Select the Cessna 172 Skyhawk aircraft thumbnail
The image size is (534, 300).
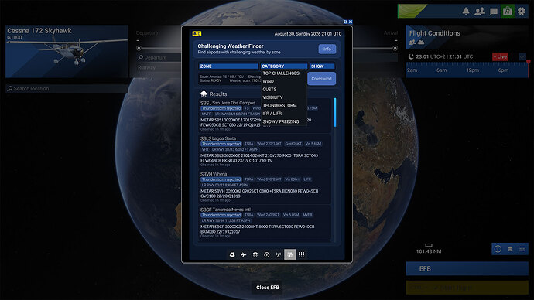(x=67, y=51)
